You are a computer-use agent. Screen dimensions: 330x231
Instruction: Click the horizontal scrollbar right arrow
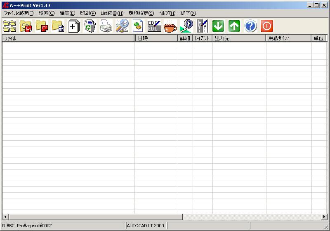pos(325,217)
